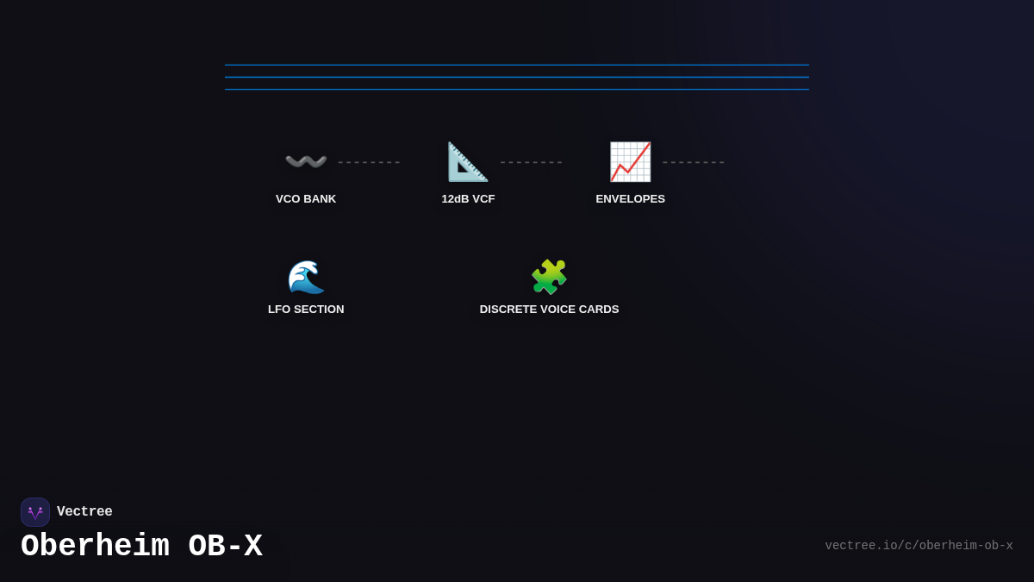Click the lowest blue horizontal line

point(517,90)
